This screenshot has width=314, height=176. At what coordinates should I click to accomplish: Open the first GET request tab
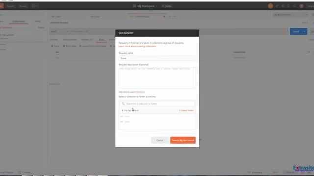pos(56,17)
